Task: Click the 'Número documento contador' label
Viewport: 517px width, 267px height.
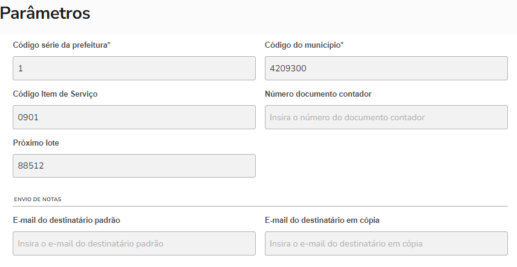Action: 318,94
